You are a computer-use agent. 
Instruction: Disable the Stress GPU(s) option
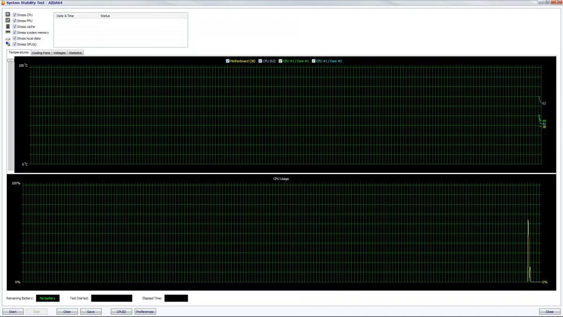tap(15, 44)
